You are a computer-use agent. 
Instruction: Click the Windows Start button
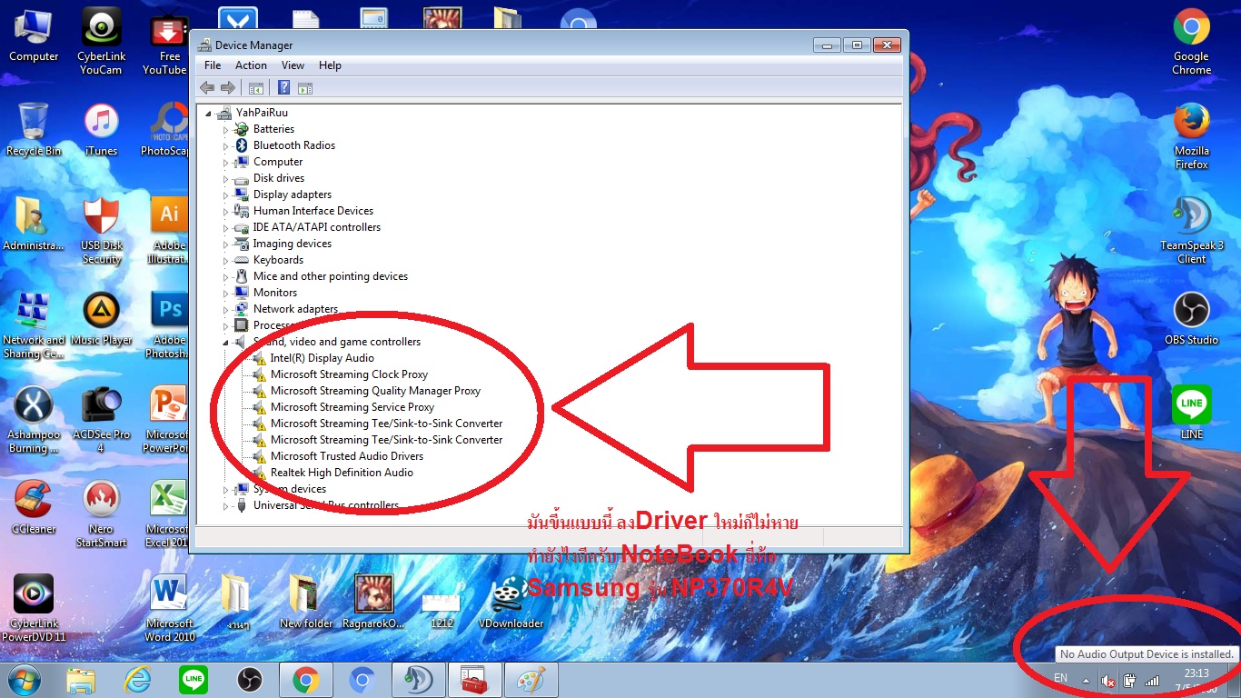coord(25,680)
